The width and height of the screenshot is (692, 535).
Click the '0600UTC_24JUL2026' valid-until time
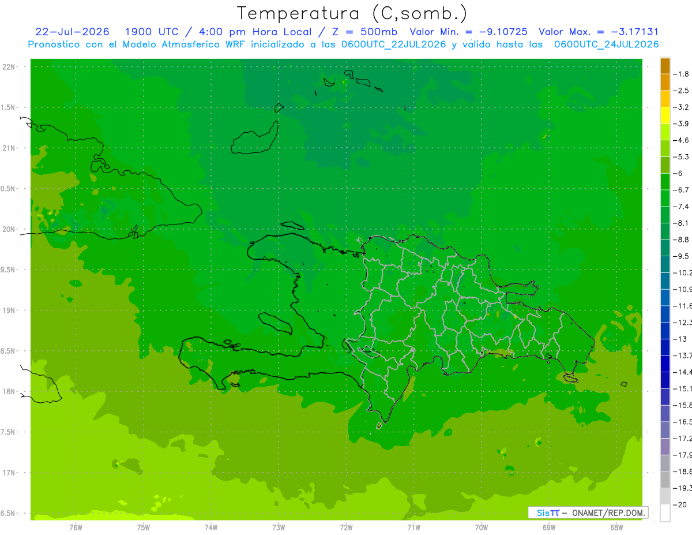pyautogui.click(x=606, y=44)
